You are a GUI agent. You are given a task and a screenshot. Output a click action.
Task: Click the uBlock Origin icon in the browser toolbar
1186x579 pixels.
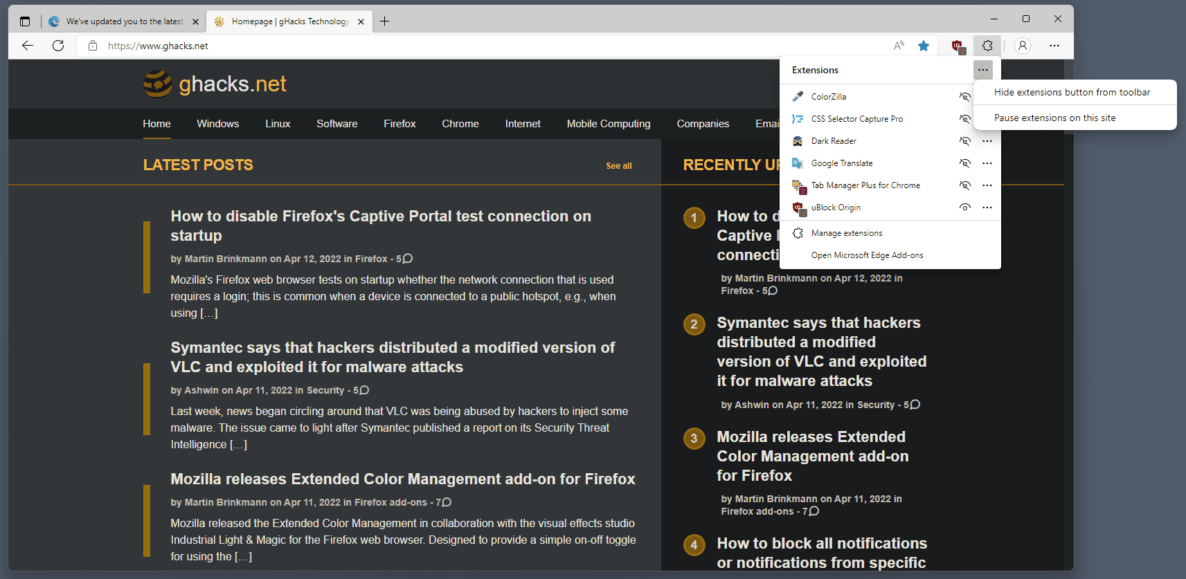(958, 46)
